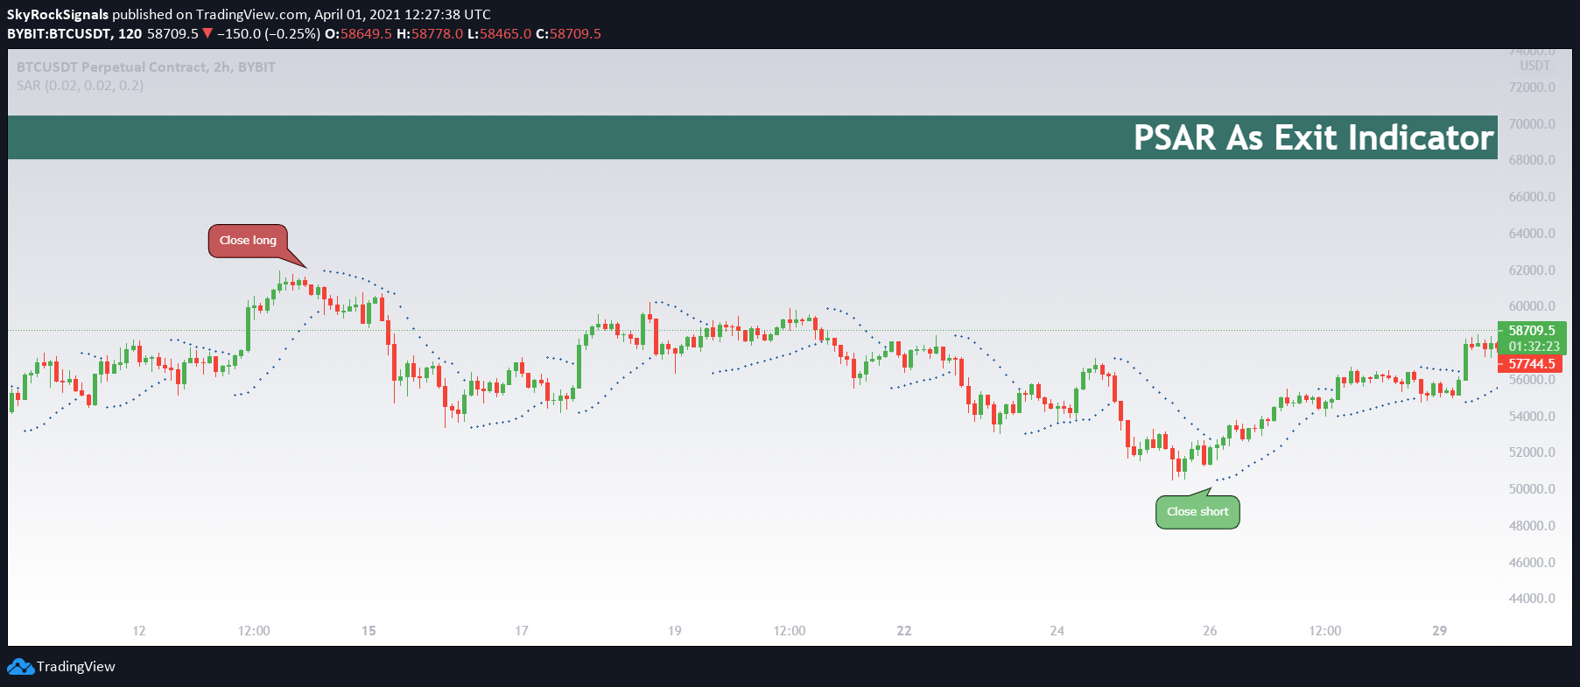This screenshot has height=687, width=1580.
Task: Click the 12:00 label between 12 and 15
Action: (254, 631)
